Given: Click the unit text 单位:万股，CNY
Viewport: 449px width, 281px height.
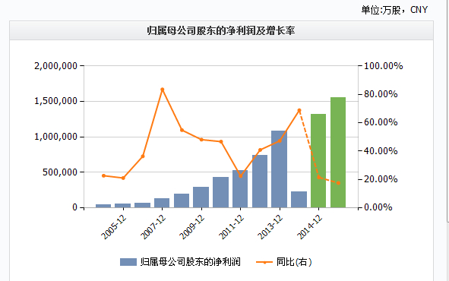Looking at the screenshot, I should coord(394,10).
